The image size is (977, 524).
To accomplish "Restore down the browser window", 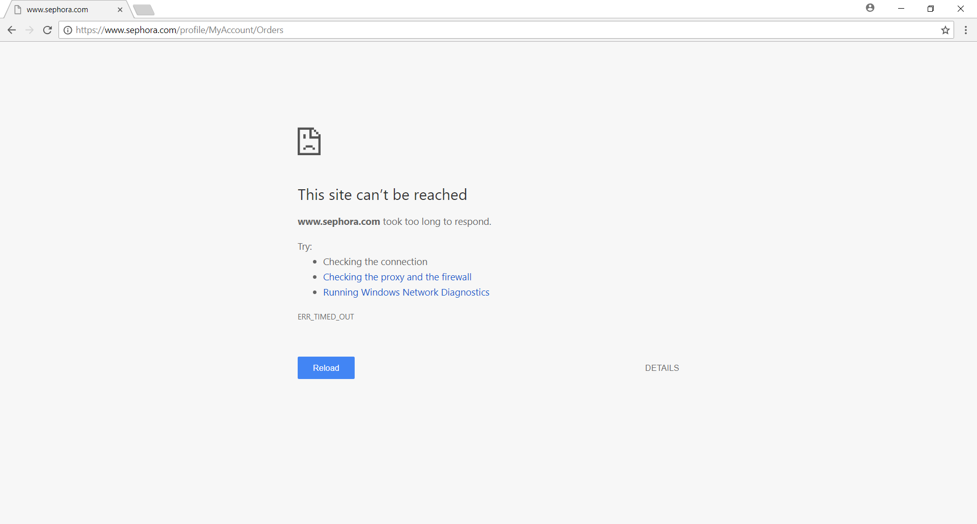I will [x=931, y=9].
